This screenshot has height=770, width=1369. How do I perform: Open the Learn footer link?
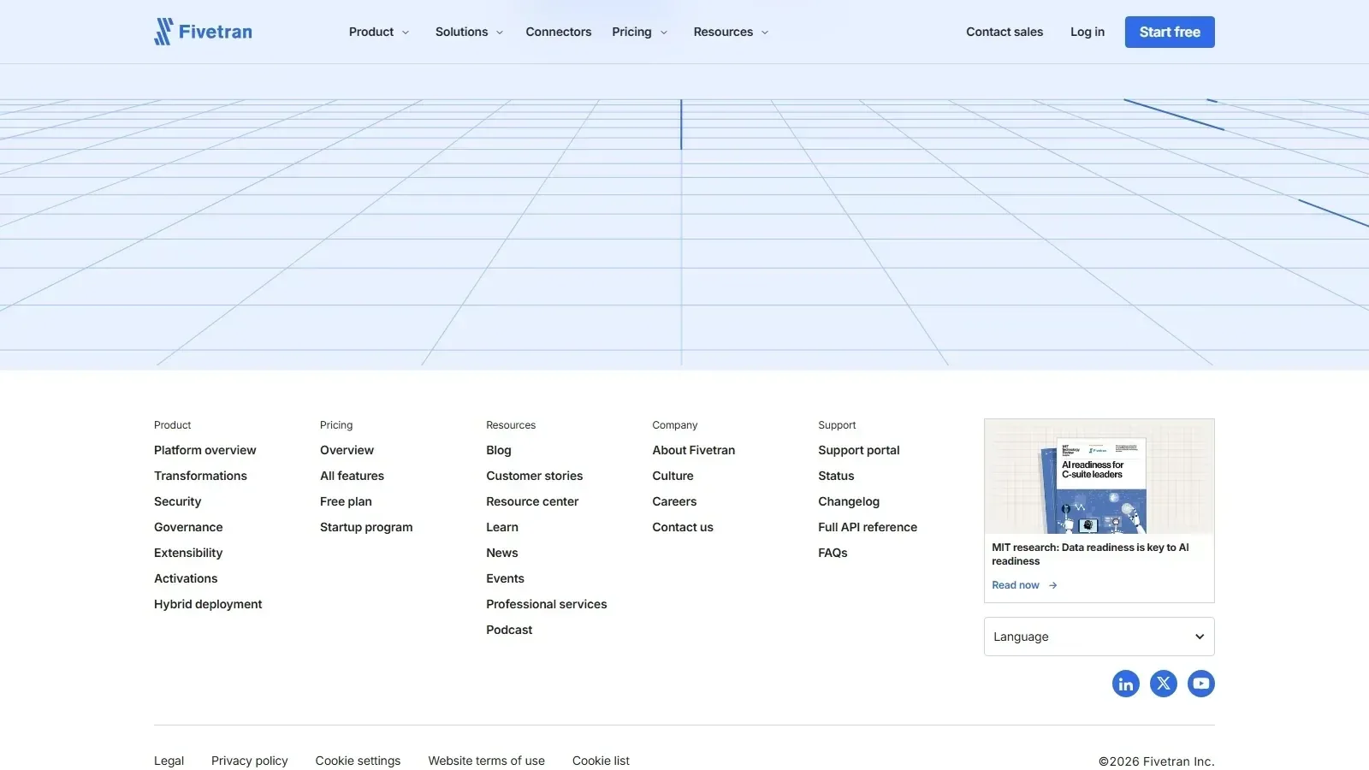(502, 527)
